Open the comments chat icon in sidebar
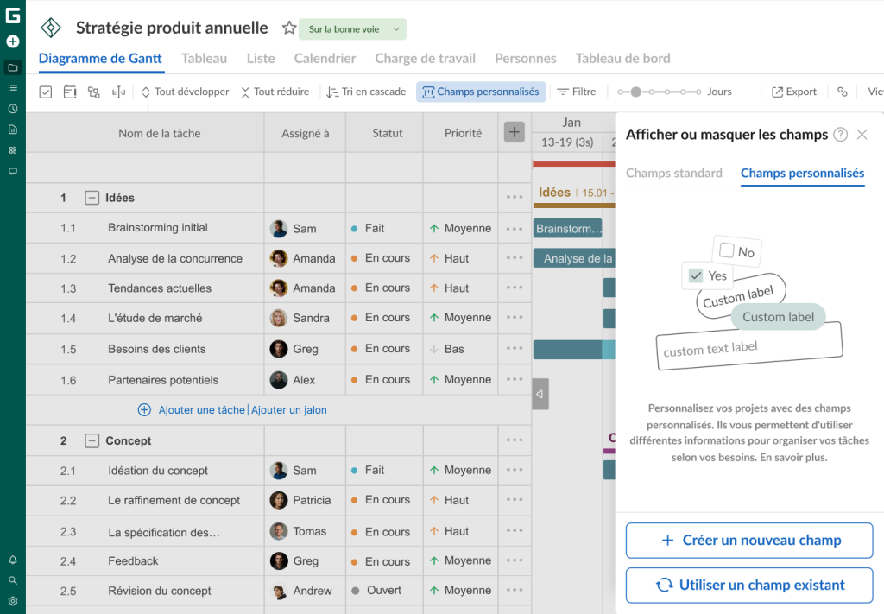Screen dimensions: 884x614 coord(12,171)
